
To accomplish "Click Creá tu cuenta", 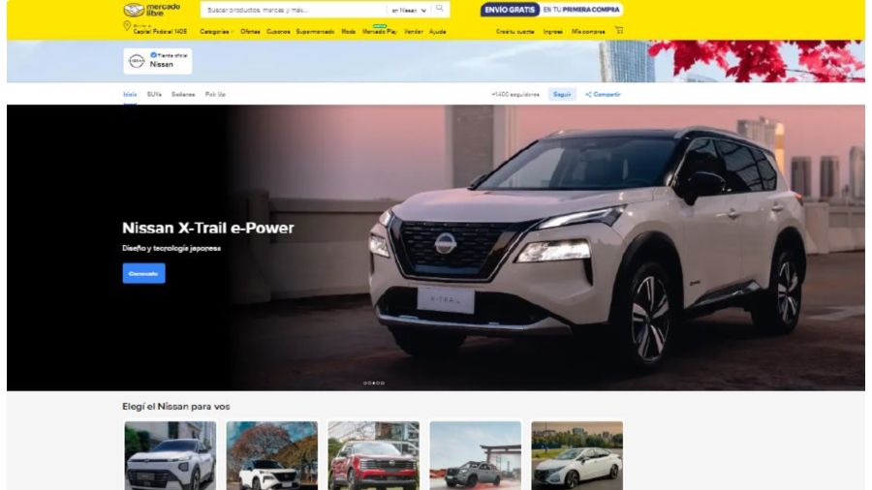I will 515,32.
